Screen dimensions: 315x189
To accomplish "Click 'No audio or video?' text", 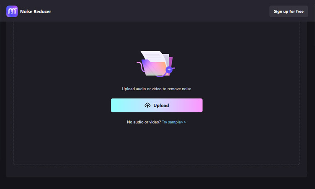I will coord(144,122).
